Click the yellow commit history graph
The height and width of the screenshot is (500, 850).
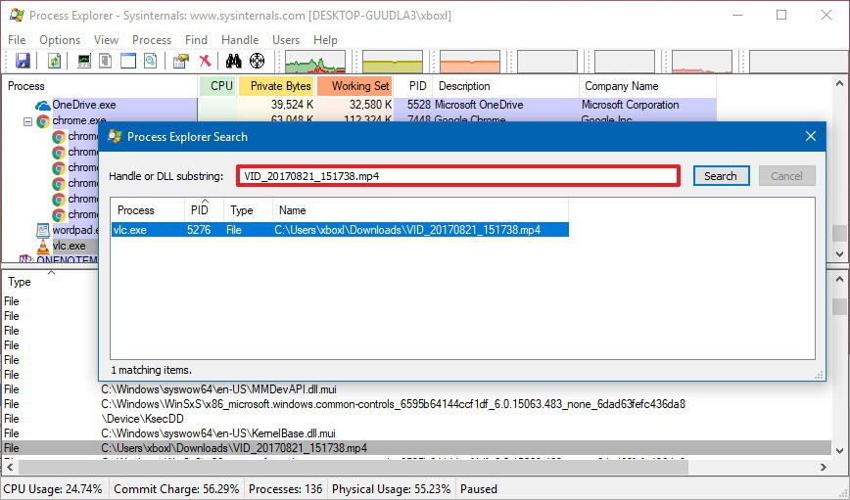(x=393, y=62)
